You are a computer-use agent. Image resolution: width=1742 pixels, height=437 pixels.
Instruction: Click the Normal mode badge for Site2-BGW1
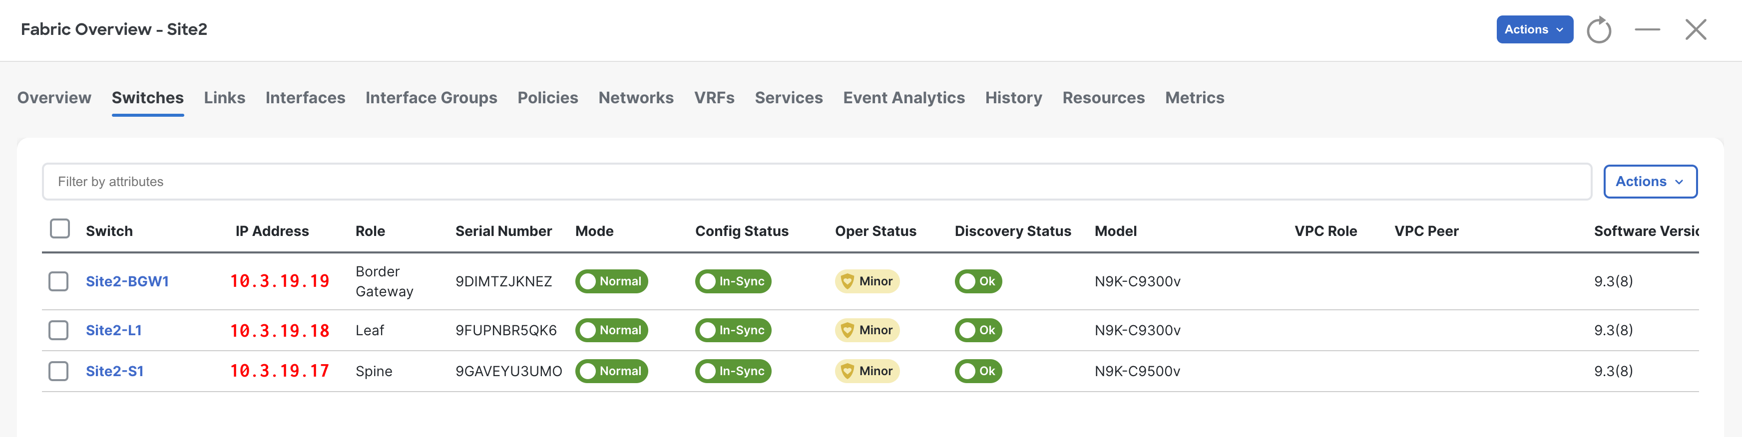point(611,282)
